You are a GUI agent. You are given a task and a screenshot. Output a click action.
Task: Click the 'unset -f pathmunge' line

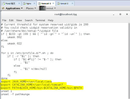click(x=15, y=94)
